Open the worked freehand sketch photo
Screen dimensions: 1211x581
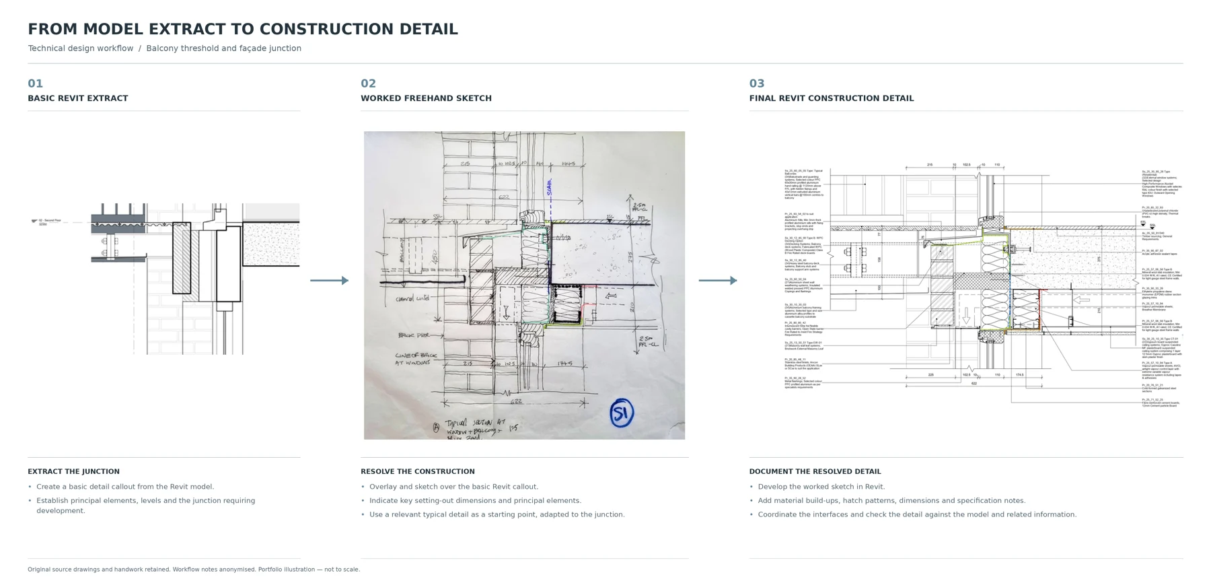coord(524,285)
